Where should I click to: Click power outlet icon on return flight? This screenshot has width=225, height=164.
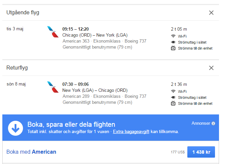[173, 97]
